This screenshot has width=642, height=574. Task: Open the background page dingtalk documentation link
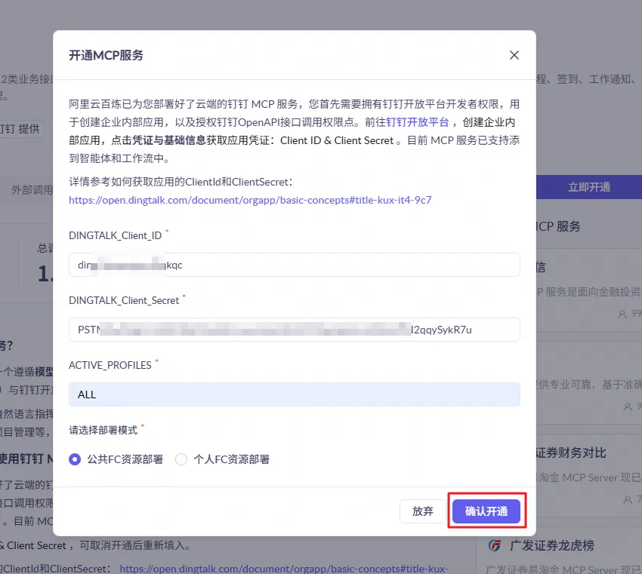(x=284, y=569)
